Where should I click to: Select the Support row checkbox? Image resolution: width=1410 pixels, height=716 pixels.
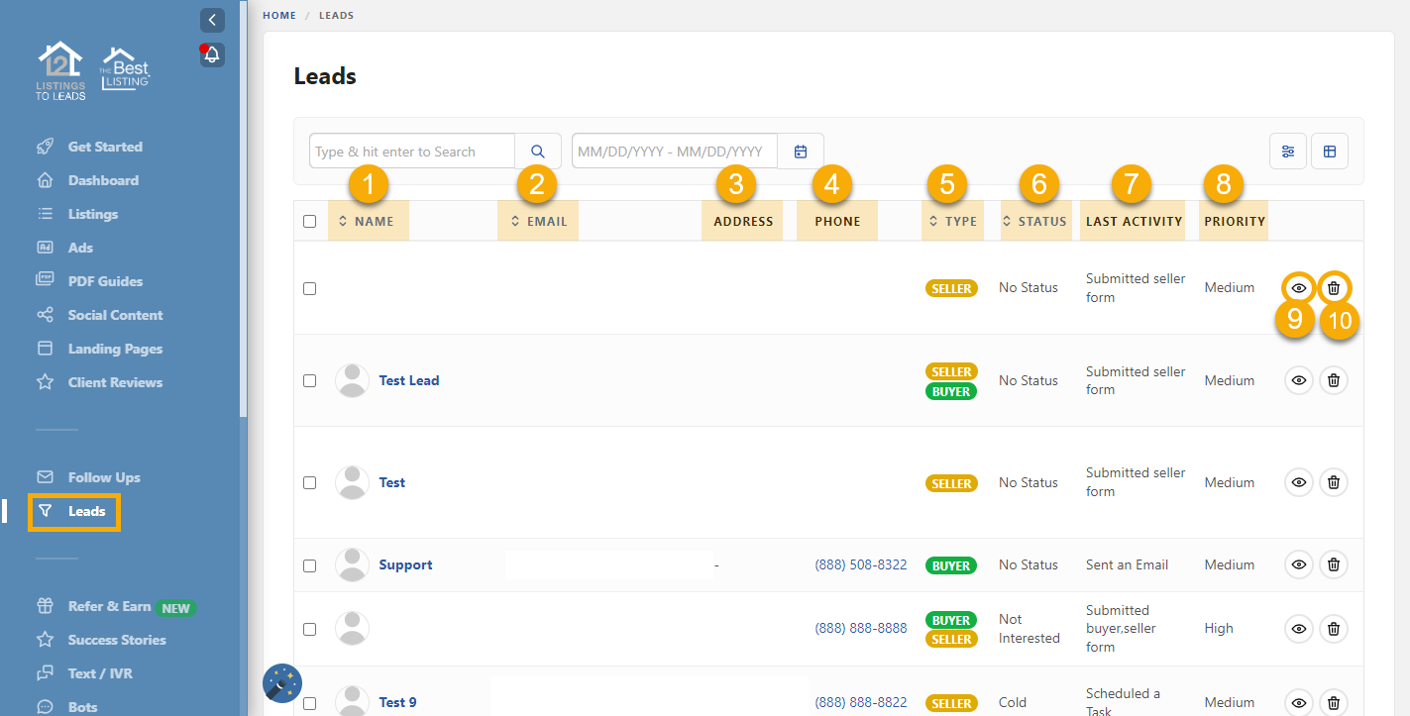[310, 565]
